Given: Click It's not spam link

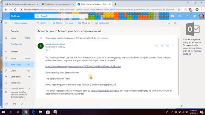Looking at the screenshot, I should [x=103, y=38].
